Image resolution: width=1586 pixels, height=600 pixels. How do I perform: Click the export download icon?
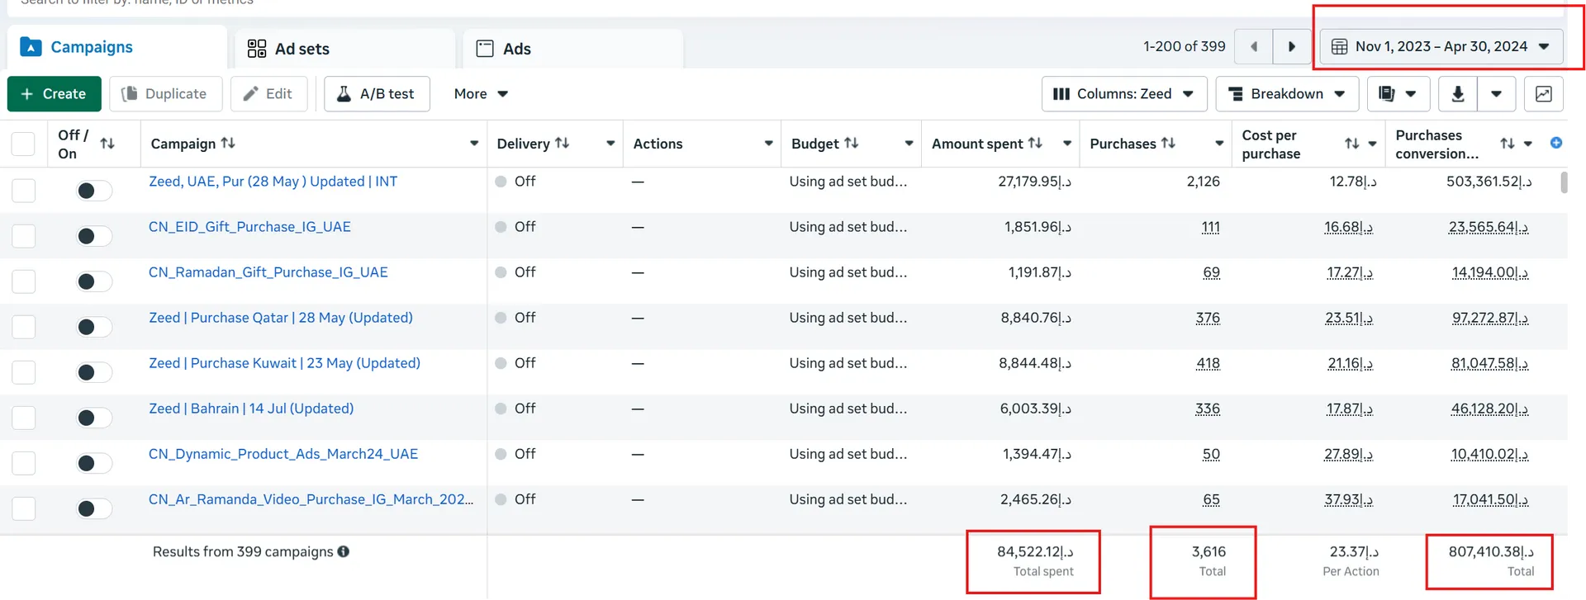coord(1458,94)
